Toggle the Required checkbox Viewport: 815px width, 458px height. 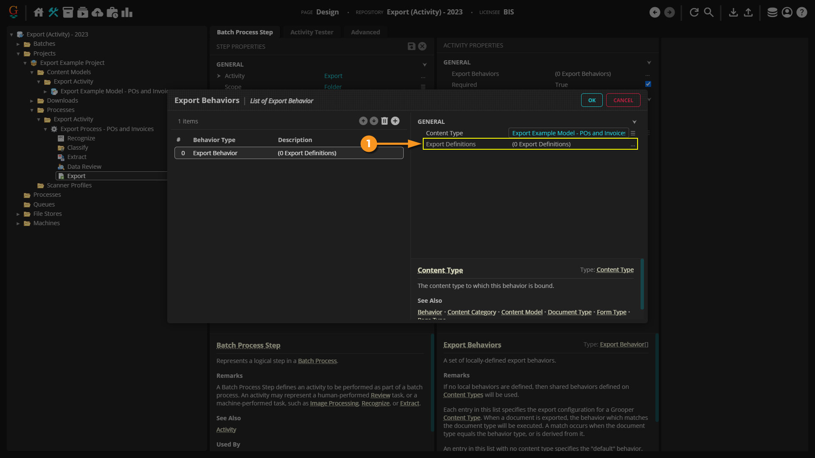point(648,84)
